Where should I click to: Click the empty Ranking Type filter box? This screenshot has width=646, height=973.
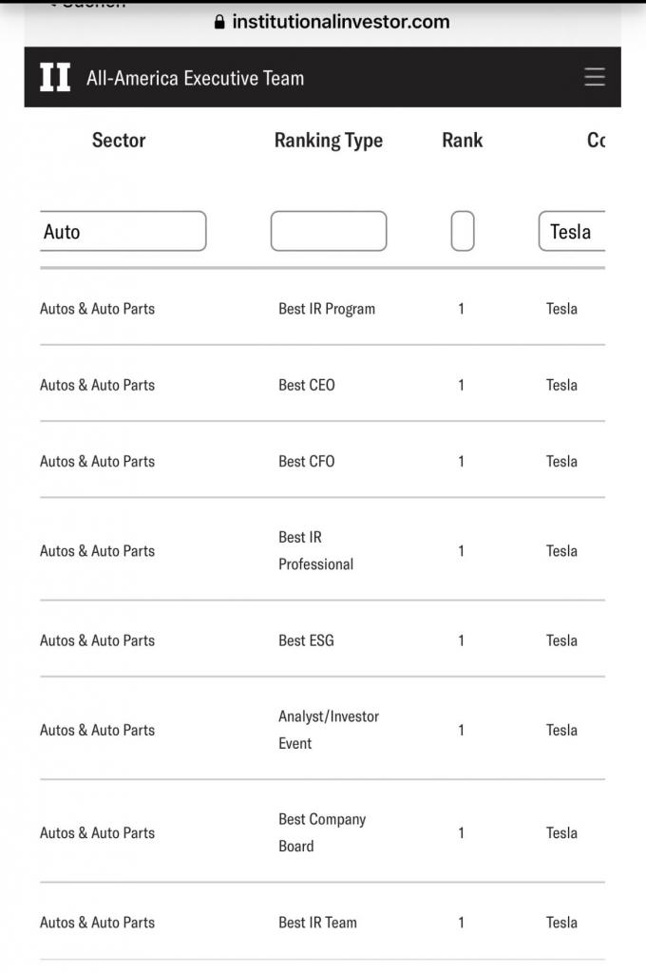329,231
